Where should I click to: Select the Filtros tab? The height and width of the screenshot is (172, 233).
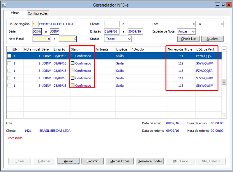point(15,13)
